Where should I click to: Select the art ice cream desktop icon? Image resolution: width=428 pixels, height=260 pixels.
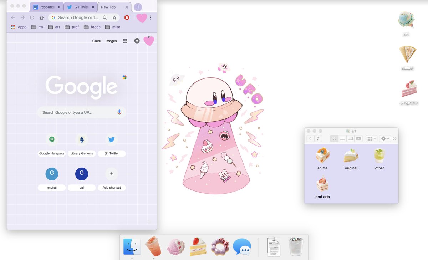click(x=406, y=24)
